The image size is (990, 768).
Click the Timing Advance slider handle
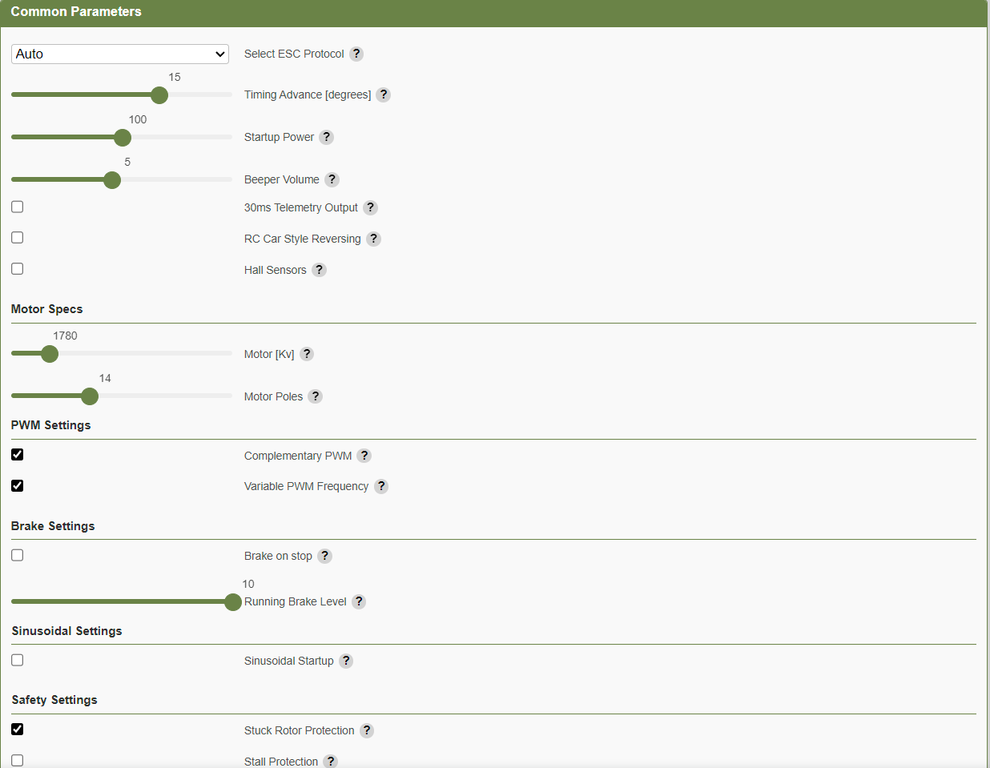tap(159, 95)
